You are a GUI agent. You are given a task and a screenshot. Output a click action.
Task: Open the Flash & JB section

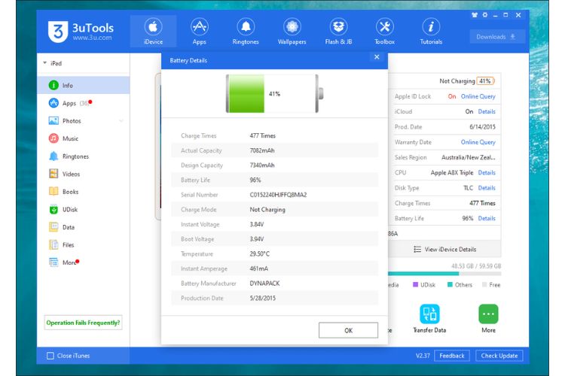[x=338, y=32]
